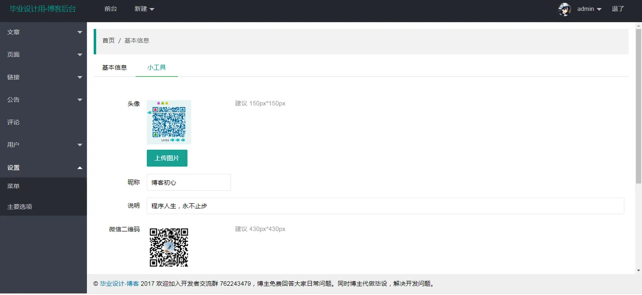This screenshot has height=295, width=642.
Task: Expand the 公告 sidebar arrow
Action: [80, 100]
